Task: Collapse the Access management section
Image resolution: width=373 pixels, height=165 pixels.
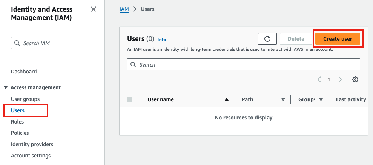Action: coord(6,87)
